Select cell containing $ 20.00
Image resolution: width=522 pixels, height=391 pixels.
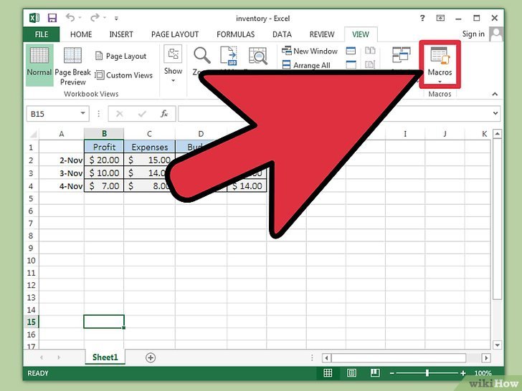pos(104,160)
